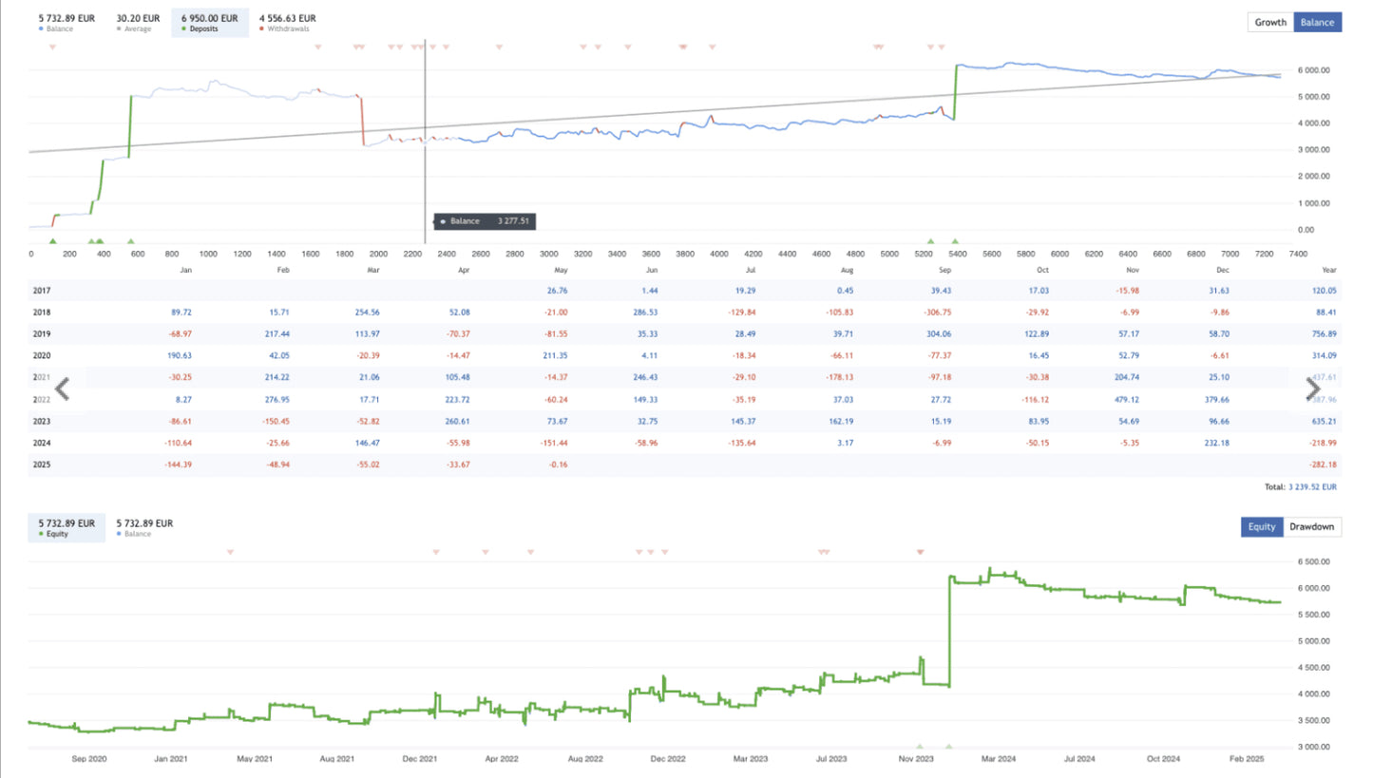Show previous years with the left chevron arrow
Image resolution: width=1373 pixels, height=778 pixels.
pos(62,389)
